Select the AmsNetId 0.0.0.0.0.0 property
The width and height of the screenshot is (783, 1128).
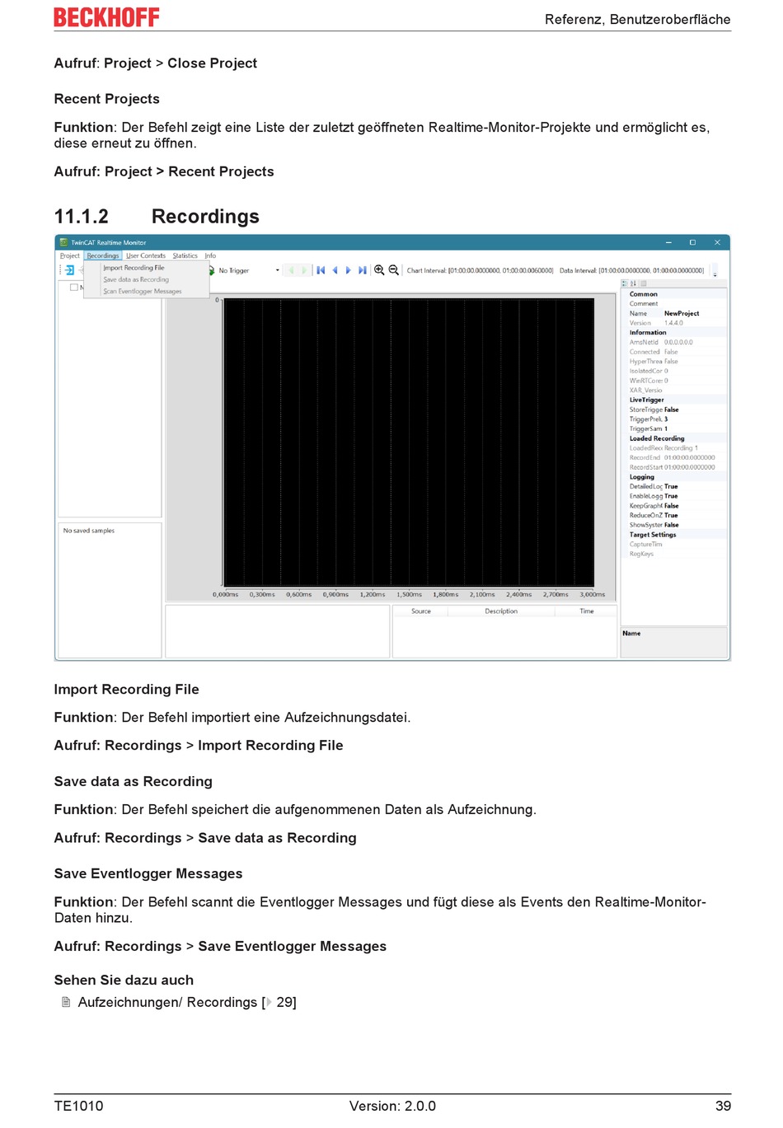(x=676, y=342)
